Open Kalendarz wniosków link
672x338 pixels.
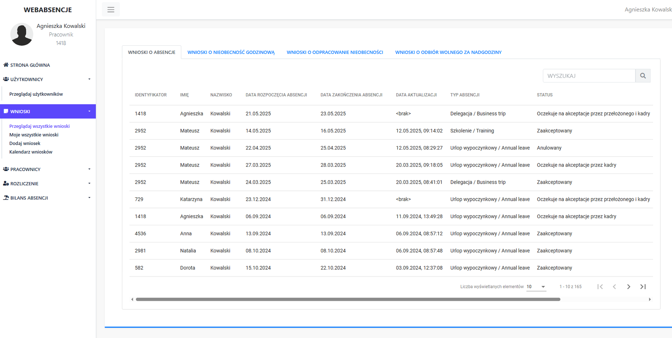31,152
